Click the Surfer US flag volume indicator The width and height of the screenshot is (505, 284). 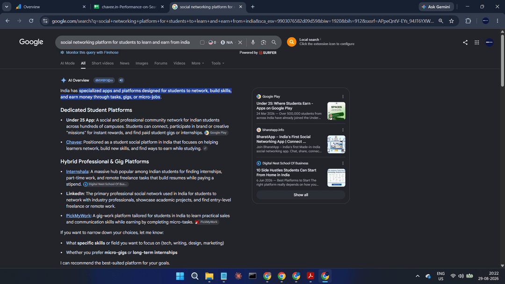[x=212, y=43]
